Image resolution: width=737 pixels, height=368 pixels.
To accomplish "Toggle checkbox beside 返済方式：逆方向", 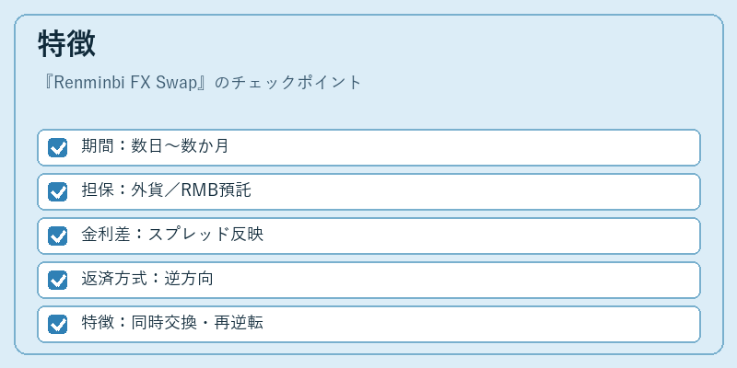I will point(57,280).
